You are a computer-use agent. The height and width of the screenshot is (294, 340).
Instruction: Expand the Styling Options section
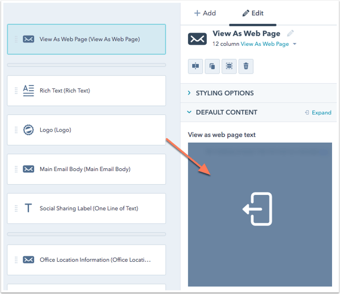224,93
